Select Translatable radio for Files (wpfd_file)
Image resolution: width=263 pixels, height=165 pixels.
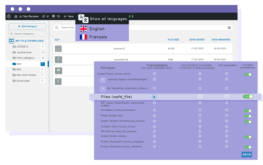click(154, 97)
